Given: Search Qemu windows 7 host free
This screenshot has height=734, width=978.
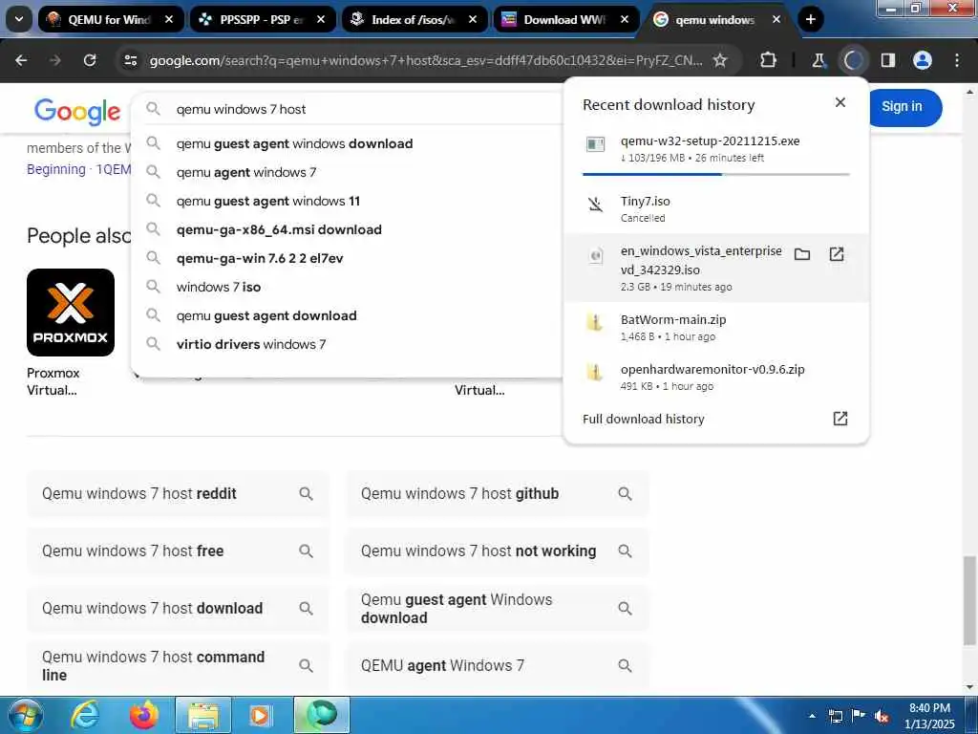Looking at the screenshot, I should [x=178, y=551].
